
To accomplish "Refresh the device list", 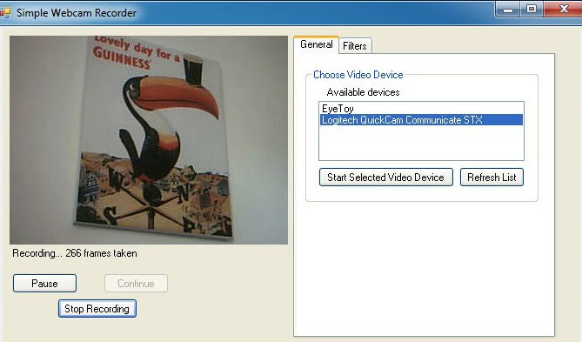I will point(492,178).
